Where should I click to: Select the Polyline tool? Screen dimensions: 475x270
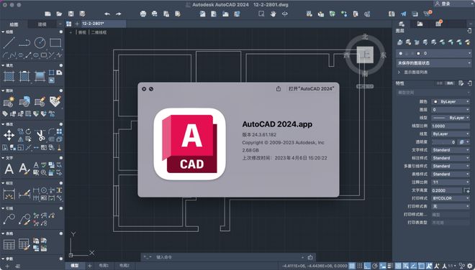(x=24, y=42)
